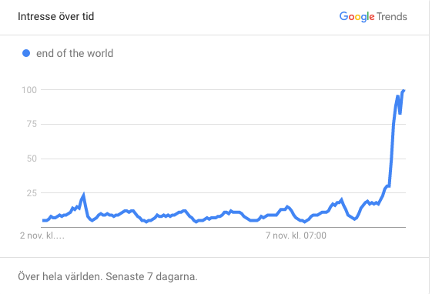Click the first small spike near 25
Screen dimensions: 432x294
[x=83, y=195]
